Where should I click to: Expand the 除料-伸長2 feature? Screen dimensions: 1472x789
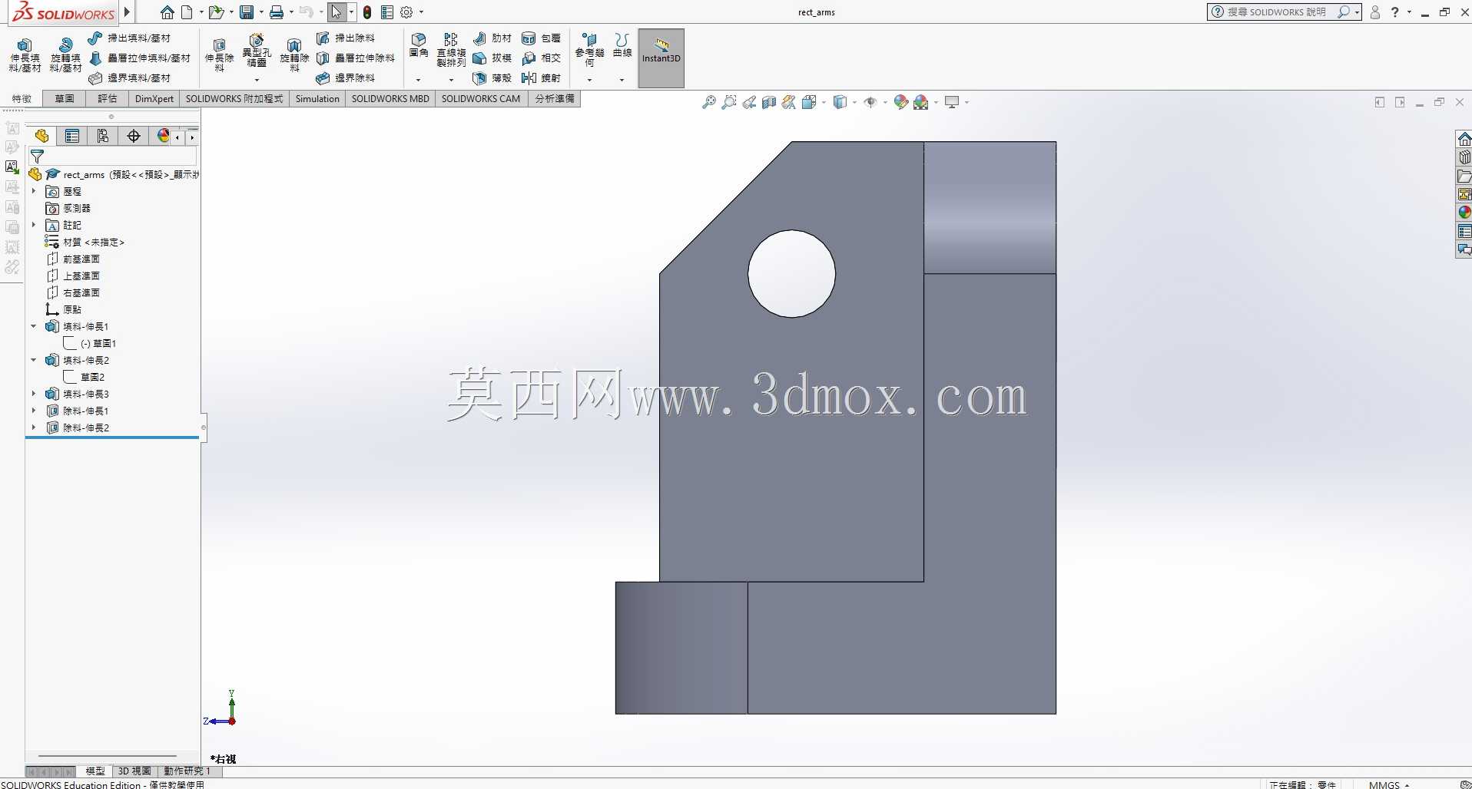coord(34,428)
